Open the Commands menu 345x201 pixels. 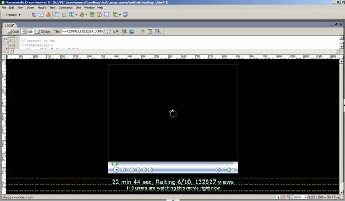(66, 8)
